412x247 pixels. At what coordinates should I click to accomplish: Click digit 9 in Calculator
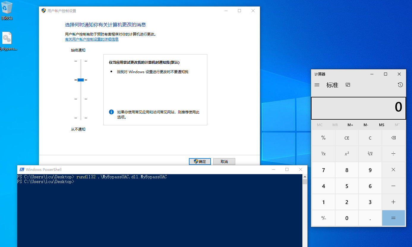click(x=370, y=170)
